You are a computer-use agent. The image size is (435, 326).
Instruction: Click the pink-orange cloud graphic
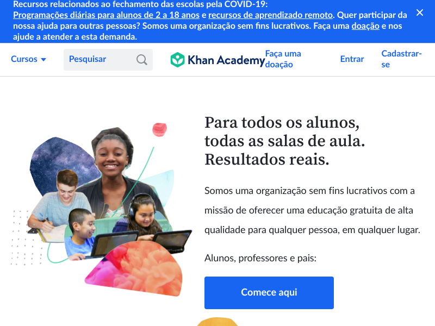[x=136, y=267]
